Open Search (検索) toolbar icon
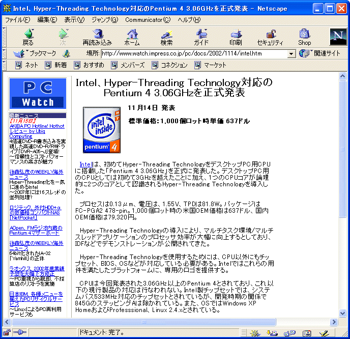 166,37
